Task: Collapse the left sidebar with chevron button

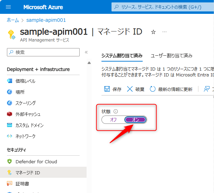Action: 86,52
